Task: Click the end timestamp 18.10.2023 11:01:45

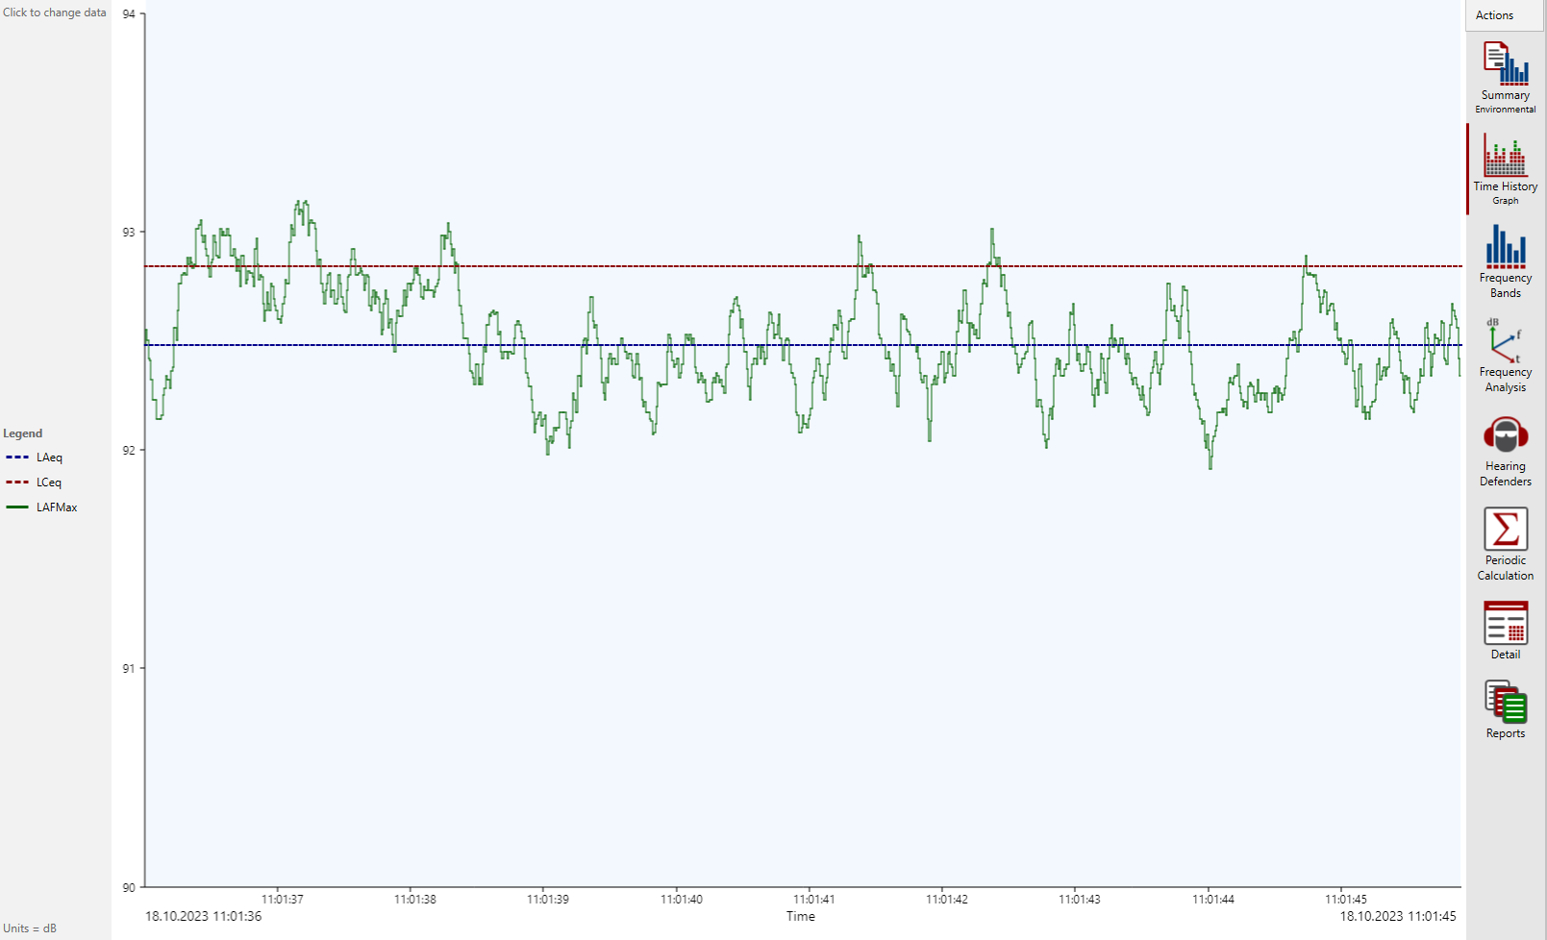Action: (x=1398, y=916)
